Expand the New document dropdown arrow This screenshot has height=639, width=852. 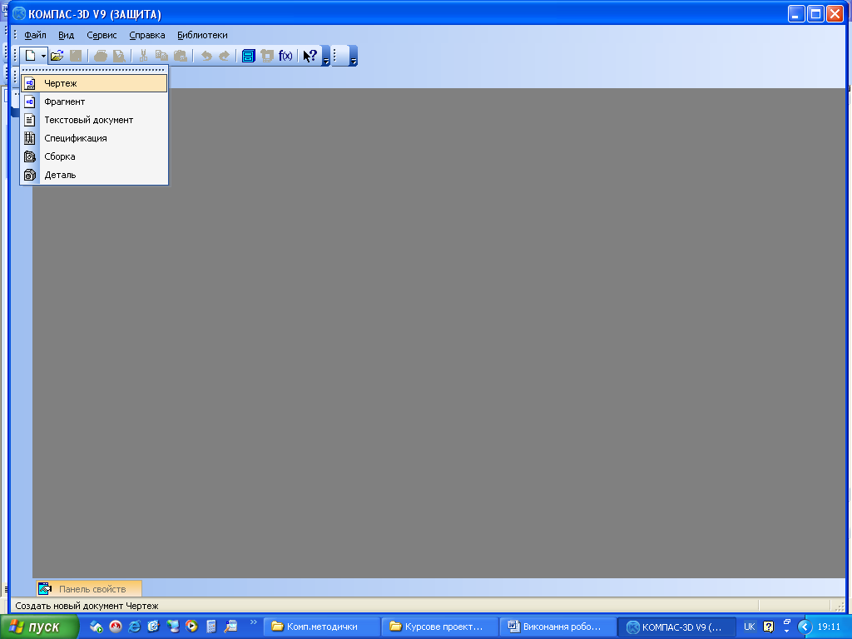43,56
